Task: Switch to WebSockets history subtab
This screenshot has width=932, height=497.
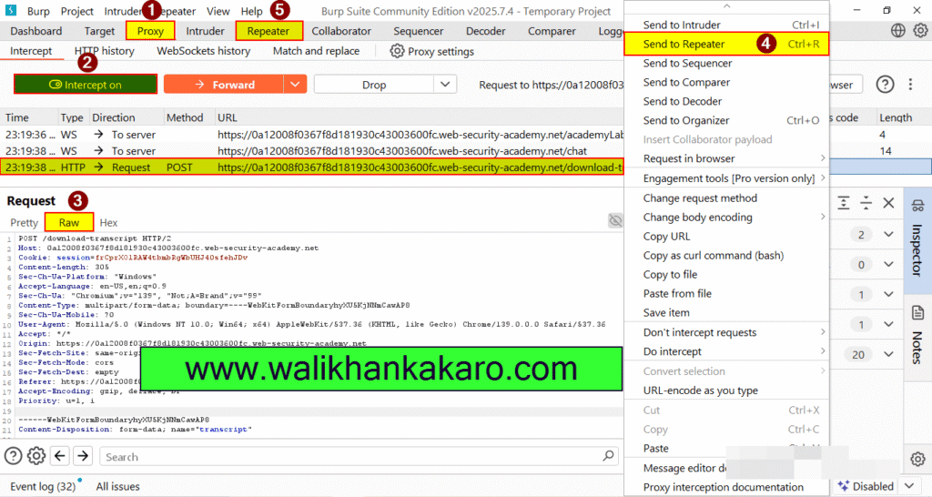Action: [x=203, y=51]
